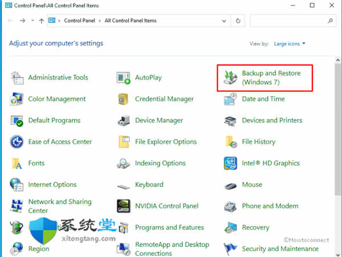Open the AutoPlay icon
The image size is (342, 257).
pos(124,78)
